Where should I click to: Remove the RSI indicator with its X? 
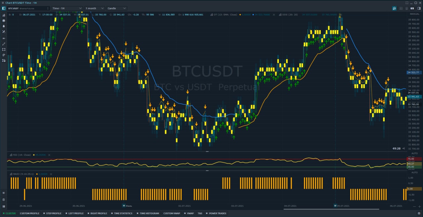click(49, 155)
